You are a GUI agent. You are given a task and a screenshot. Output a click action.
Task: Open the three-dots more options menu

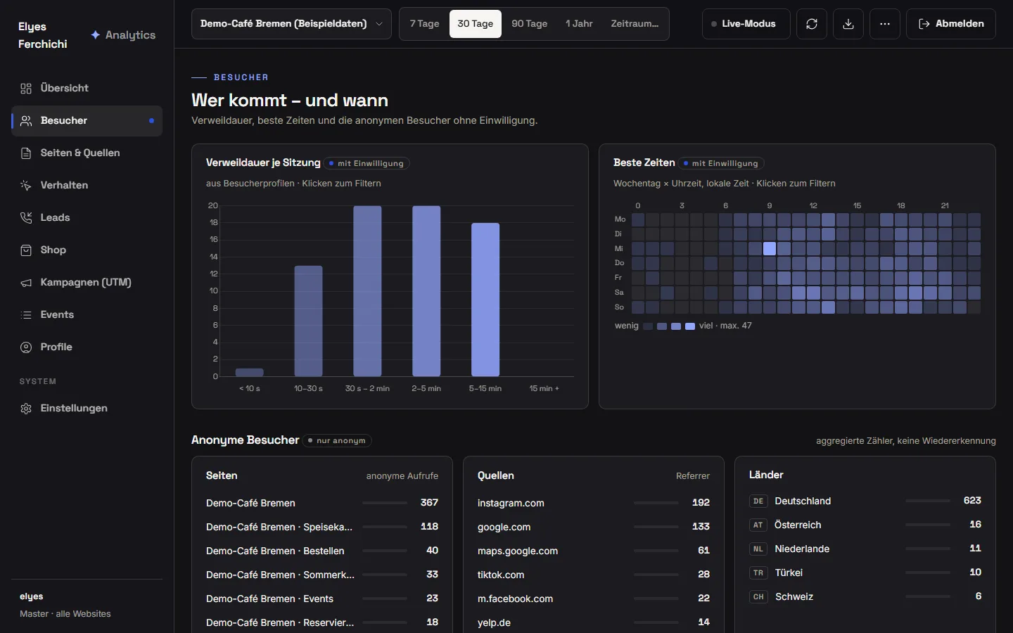[885, 24]
